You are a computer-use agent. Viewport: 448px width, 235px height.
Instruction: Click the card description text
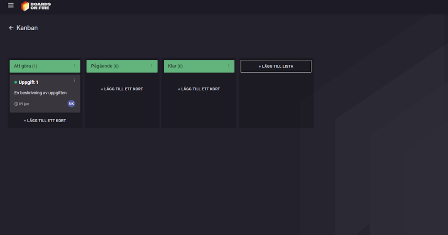click(40, 93)
